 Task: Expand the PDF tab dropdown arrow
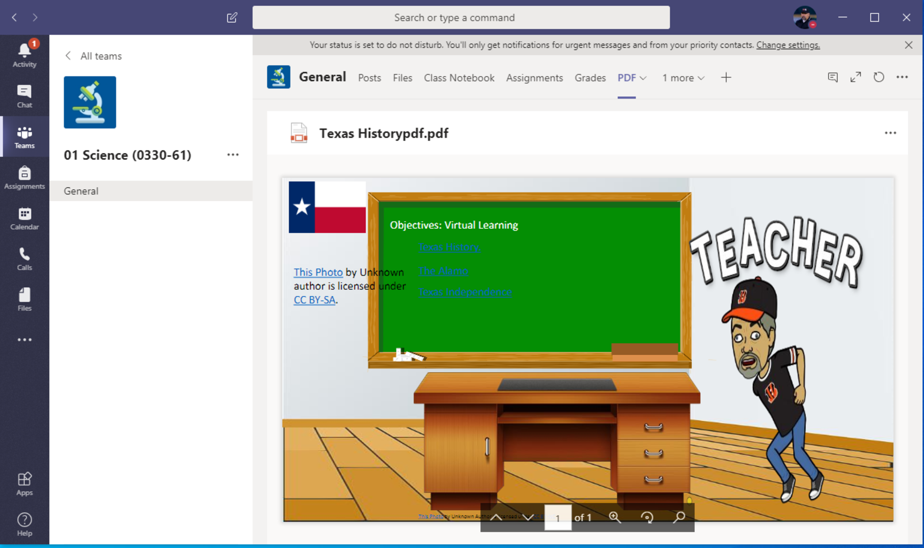point(643,78)
